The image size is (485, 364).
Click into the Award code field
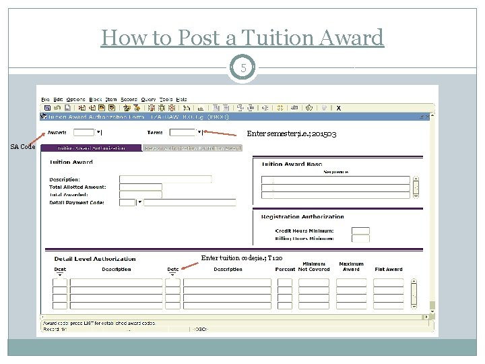(x=84, y=133)
